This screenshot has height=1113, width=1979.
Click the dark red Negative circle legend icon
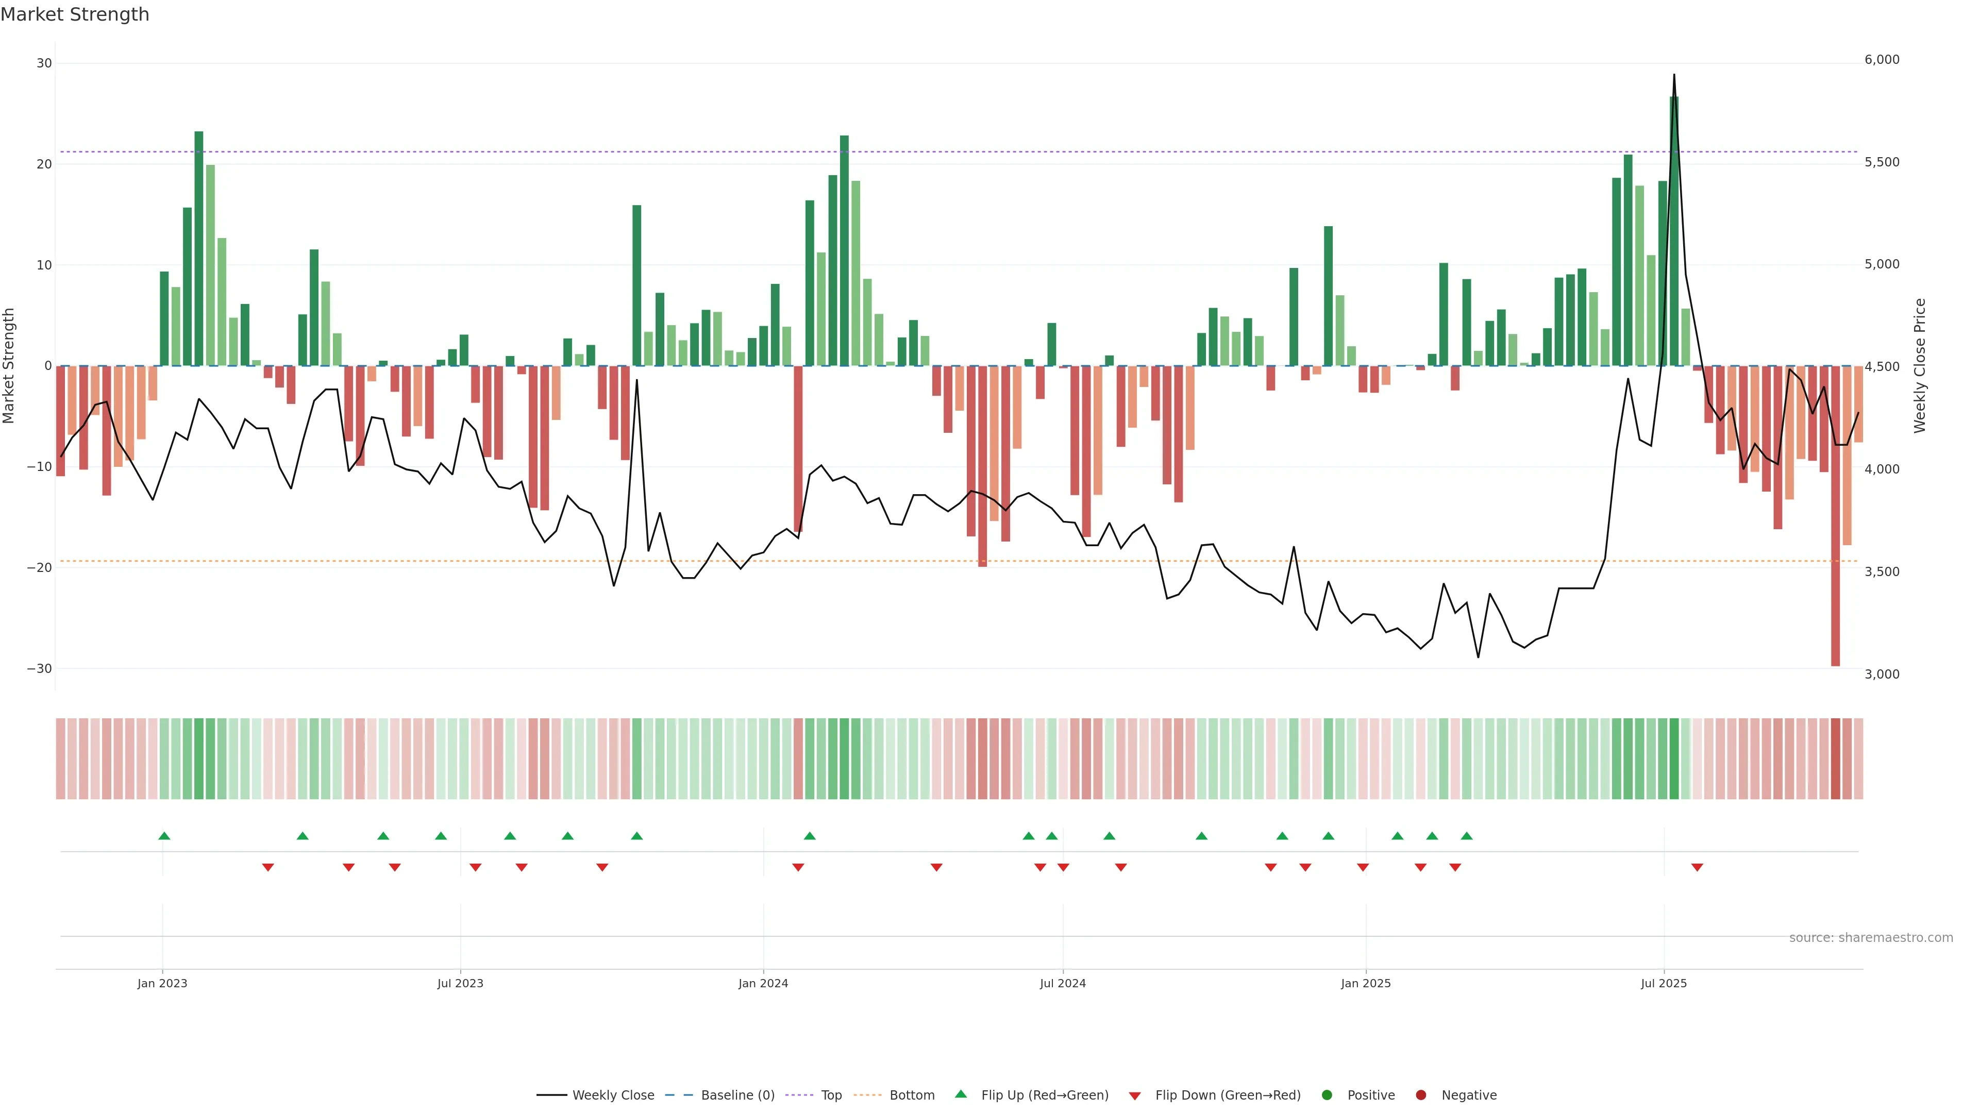pos(1420,1094)
